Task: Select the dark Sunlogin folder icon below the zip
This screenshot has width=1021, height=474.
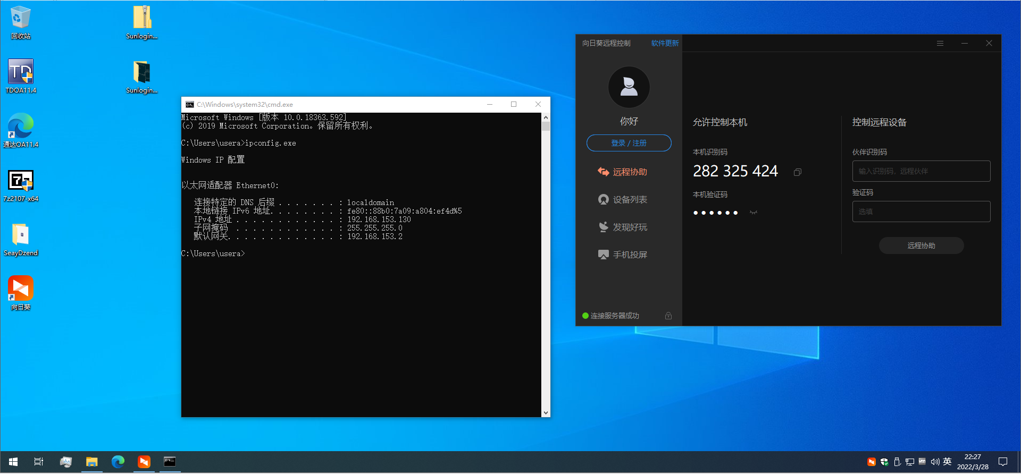Action: click(x=142, y=77)
